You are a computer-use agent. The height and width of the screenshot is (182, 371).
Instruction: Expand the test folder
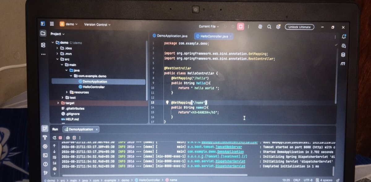pyautogui.click(x=62, y=98)
